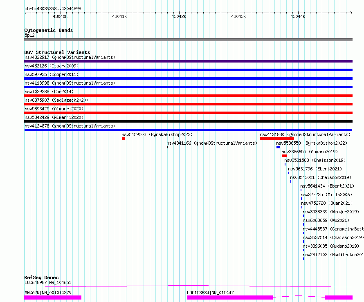Click the magenta ANXA2R exon block

tap(53, 298)
